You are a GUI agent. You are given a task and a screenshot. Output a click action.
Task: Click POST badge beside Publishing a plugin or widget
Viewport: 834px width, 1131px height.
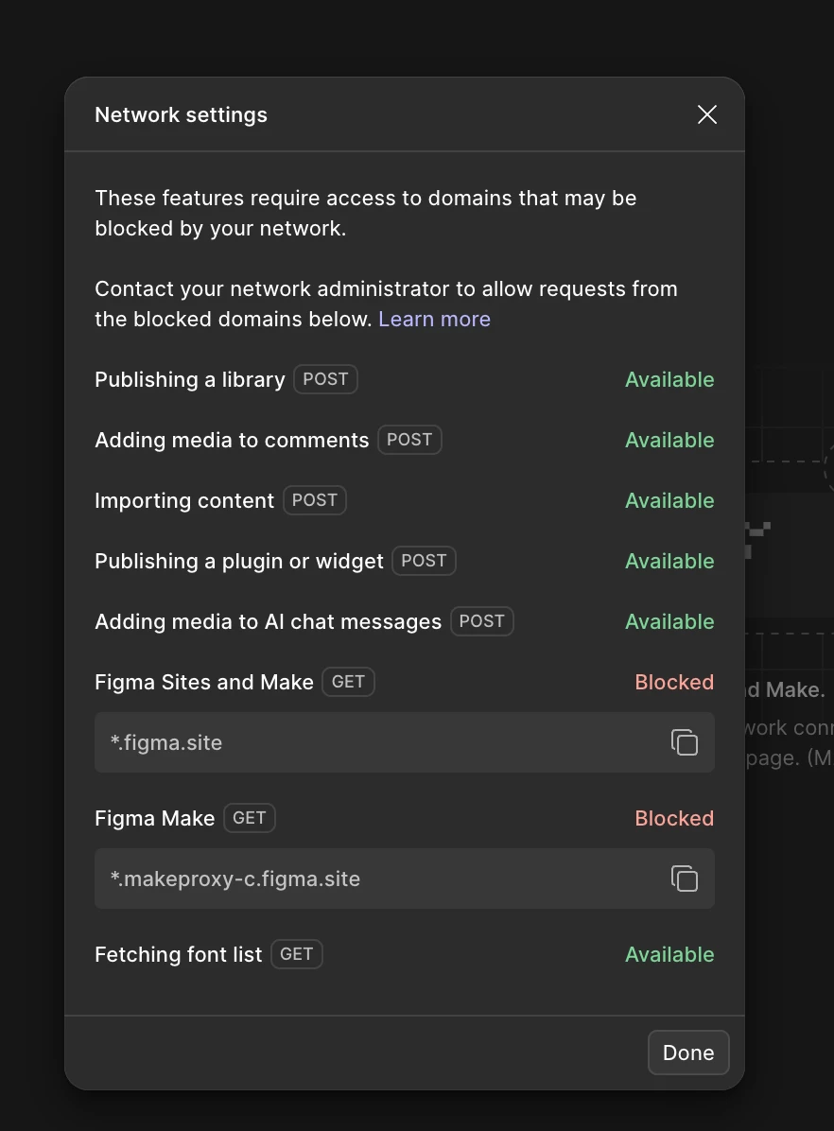424,561
